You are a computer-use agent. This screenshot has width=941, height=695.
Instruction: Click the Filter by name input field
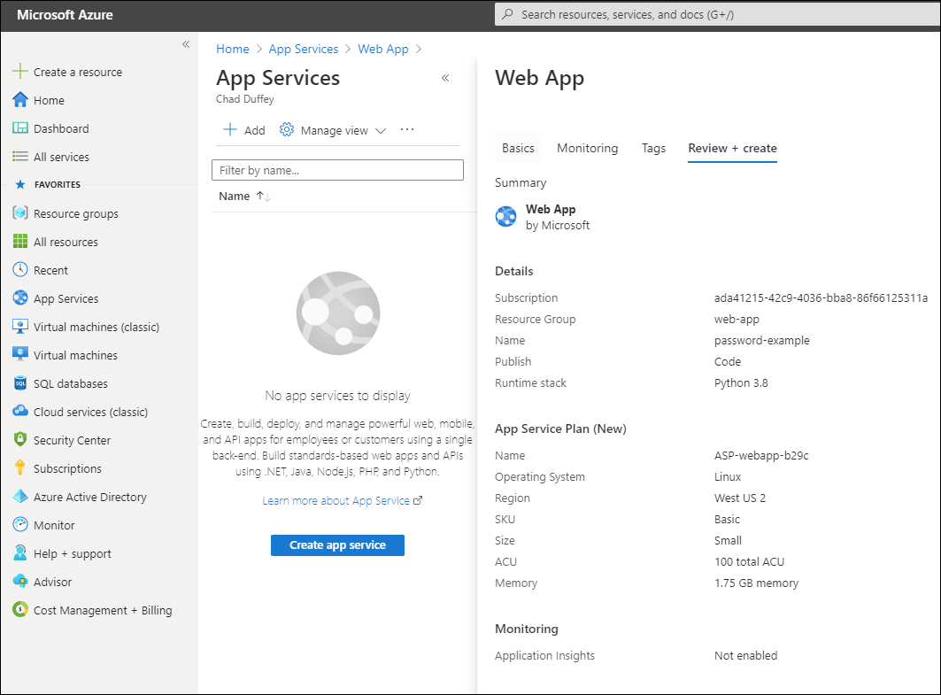[x=337, y=170]
